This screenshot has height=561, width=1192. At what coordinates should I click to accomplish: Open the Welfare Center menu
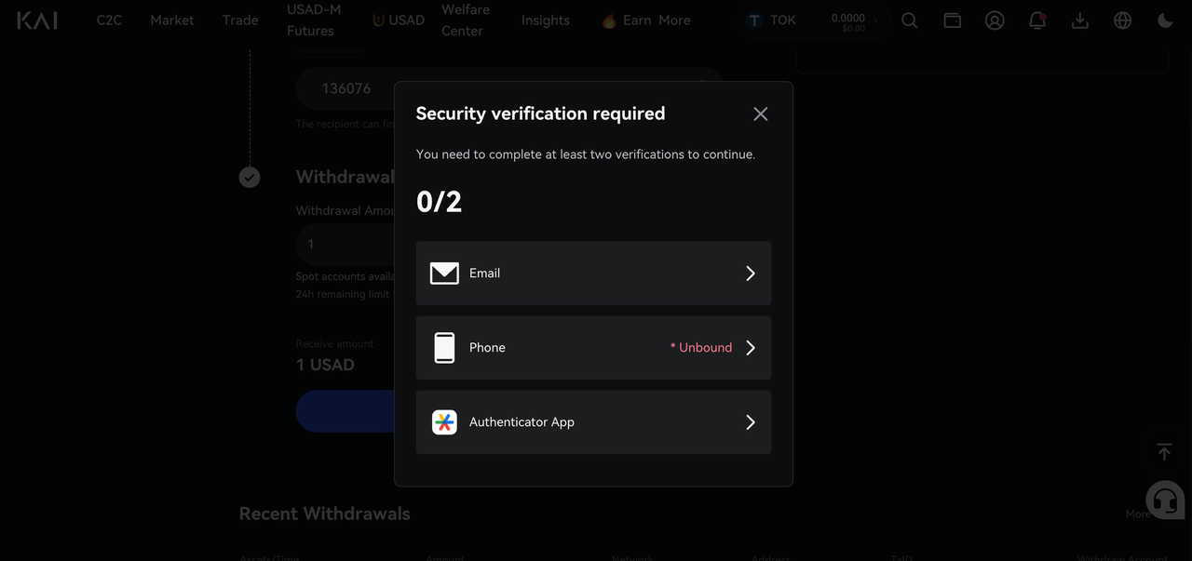coord(466,20)
